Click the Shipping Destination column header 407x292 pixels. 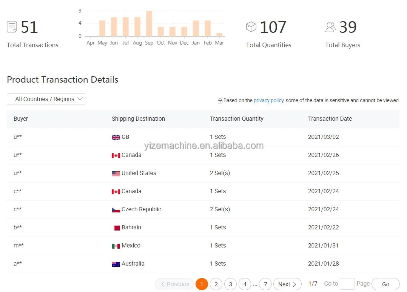[138, 119]
